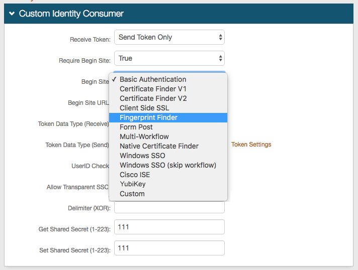Select Cisco ISE from list
Viewport: 358px width, 270px height.
tap(135, 175)
